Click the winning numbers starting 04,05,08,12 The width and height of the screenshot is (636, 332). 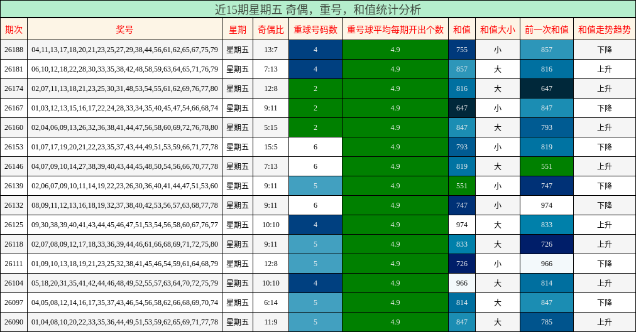tap(124, 303)
